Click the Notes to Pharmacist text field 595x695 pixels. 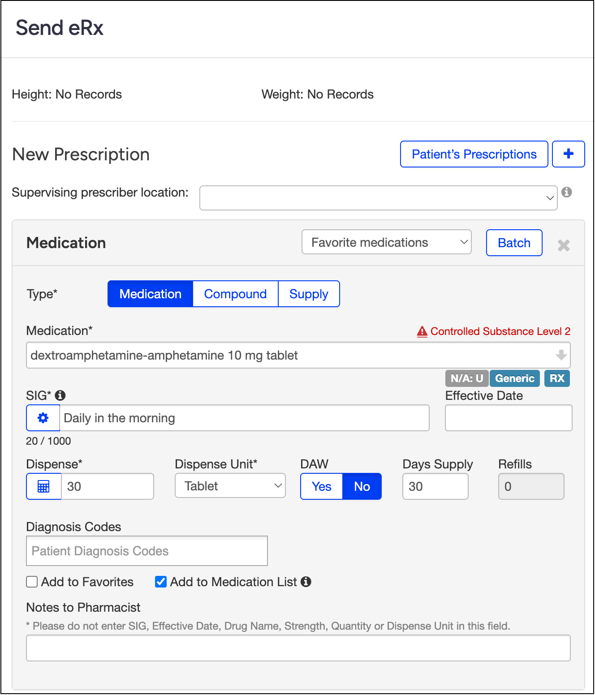tap(298, 648)
